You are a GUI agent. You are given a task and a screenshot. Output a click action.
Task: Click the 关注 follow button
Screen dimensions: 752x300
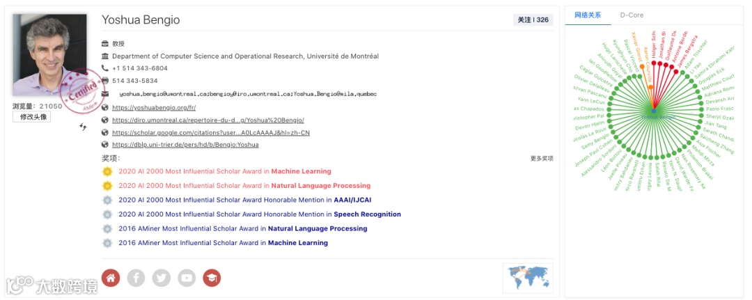tap(533, 19)
